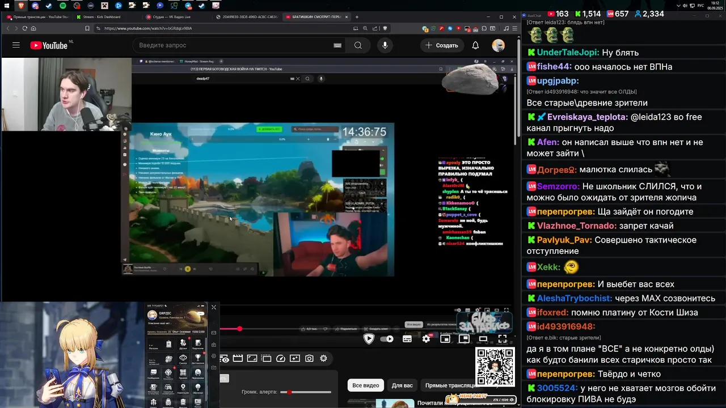Click the red YouTube progress bar handle
This screenshot has height=408, width=726.
[239, 329]
